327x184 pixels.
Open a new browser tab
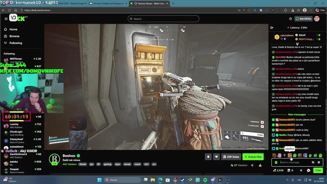tap(173, 3)
